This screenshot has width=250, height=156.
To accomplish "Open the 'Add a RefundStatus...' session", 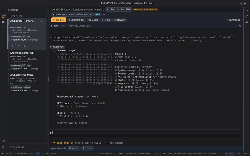I will point(22,75).
